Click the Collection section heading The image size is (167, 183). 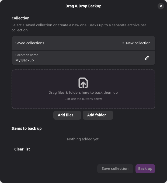click(x=20, y=18)
